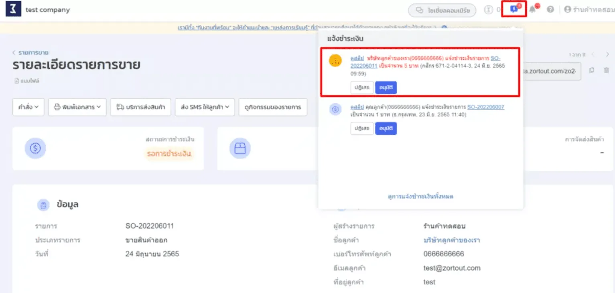Click the payment notification icon in header
The image size is (615, 293).
point(514,10)
